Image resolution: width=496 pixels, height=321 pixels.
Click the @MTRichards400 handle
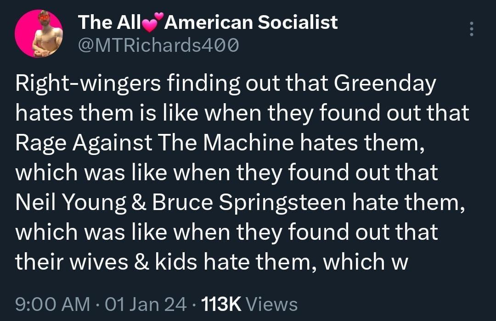click(158, 45)
